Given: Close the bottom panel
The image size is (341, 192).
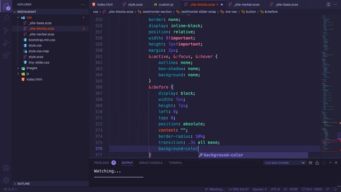Looking at the screenshot, I should click(336, 163).
